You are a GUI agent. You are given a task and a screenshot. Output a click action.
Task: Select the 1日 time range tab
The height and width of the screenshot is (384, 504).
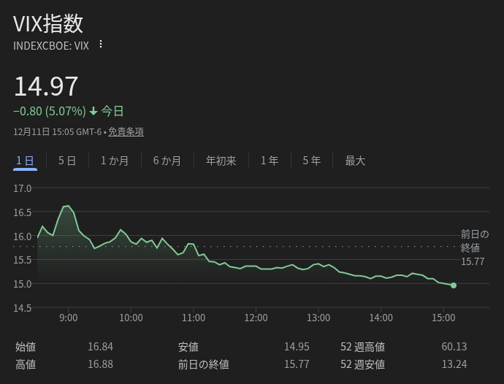pyautogui.click(x=25, y=161)
